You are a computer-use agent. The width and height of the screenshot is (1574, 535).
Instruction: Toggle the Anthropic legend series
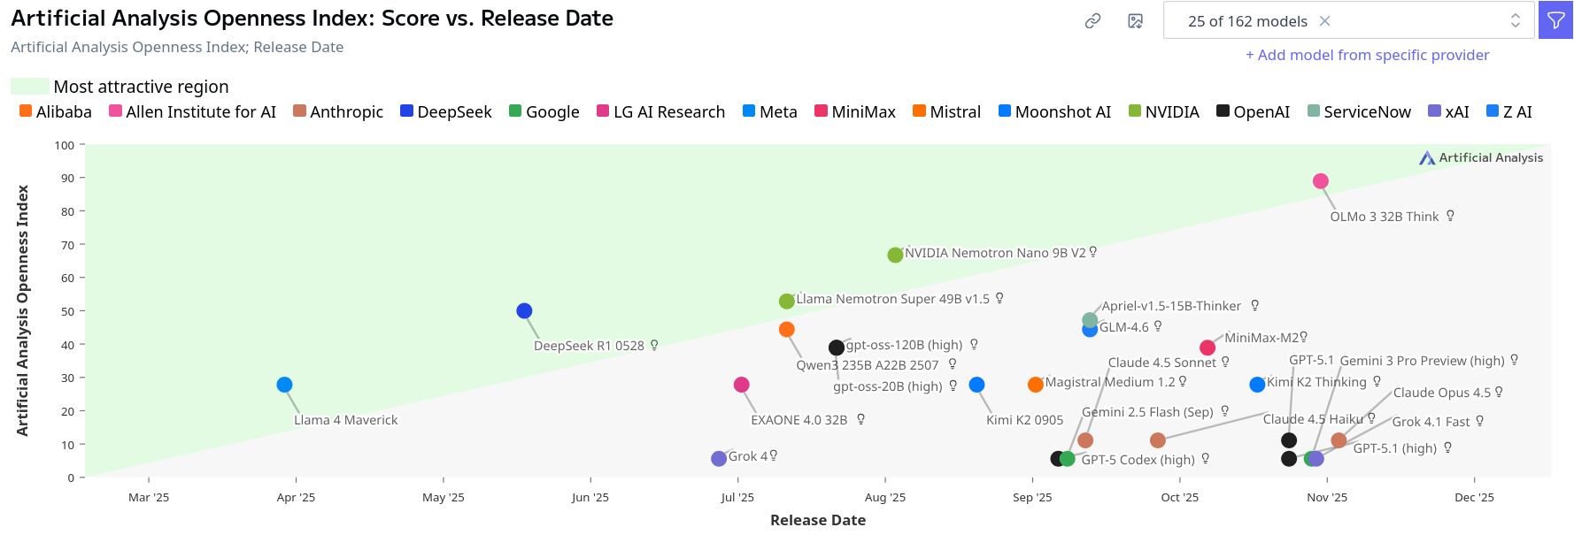(x=337, y=111)
